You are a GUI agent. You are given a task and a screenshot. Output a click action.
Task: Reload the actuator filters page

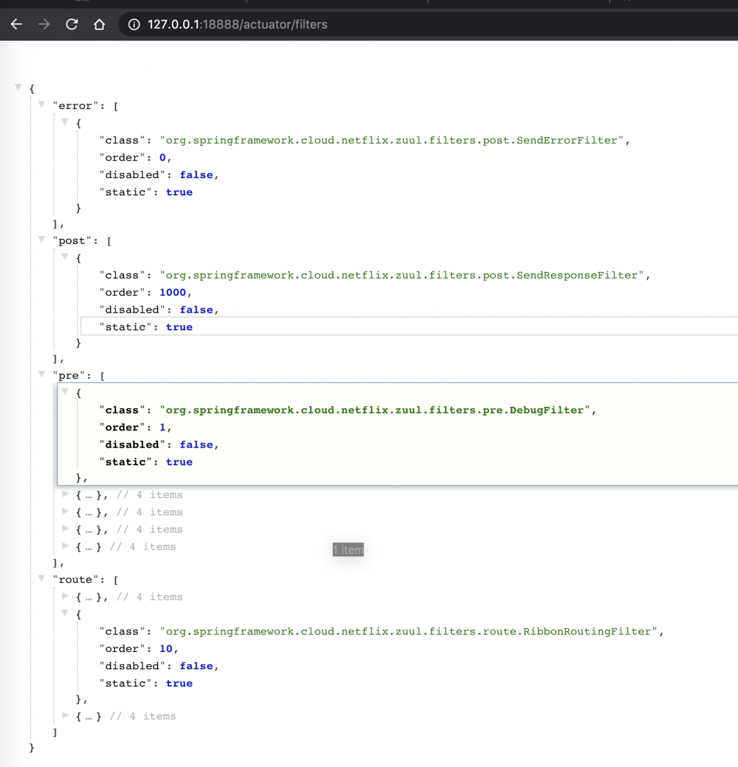click(x=72, y=25)
